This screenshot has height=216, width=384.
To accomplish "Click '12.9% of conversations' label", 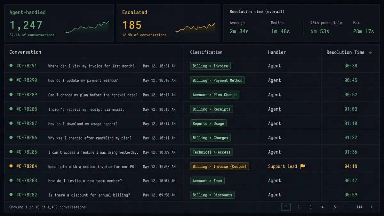I will [144, 35].
